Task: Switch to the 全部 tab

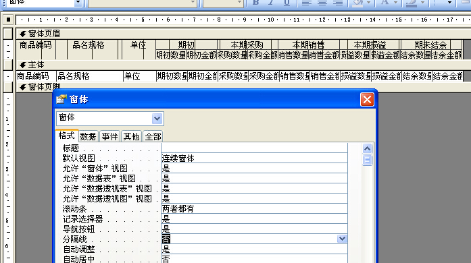Action: [x=153, y=137]
